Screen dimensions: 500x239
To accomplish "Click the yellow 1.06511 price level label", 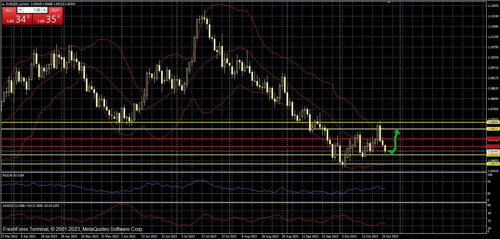I will (x=493, y=129).
